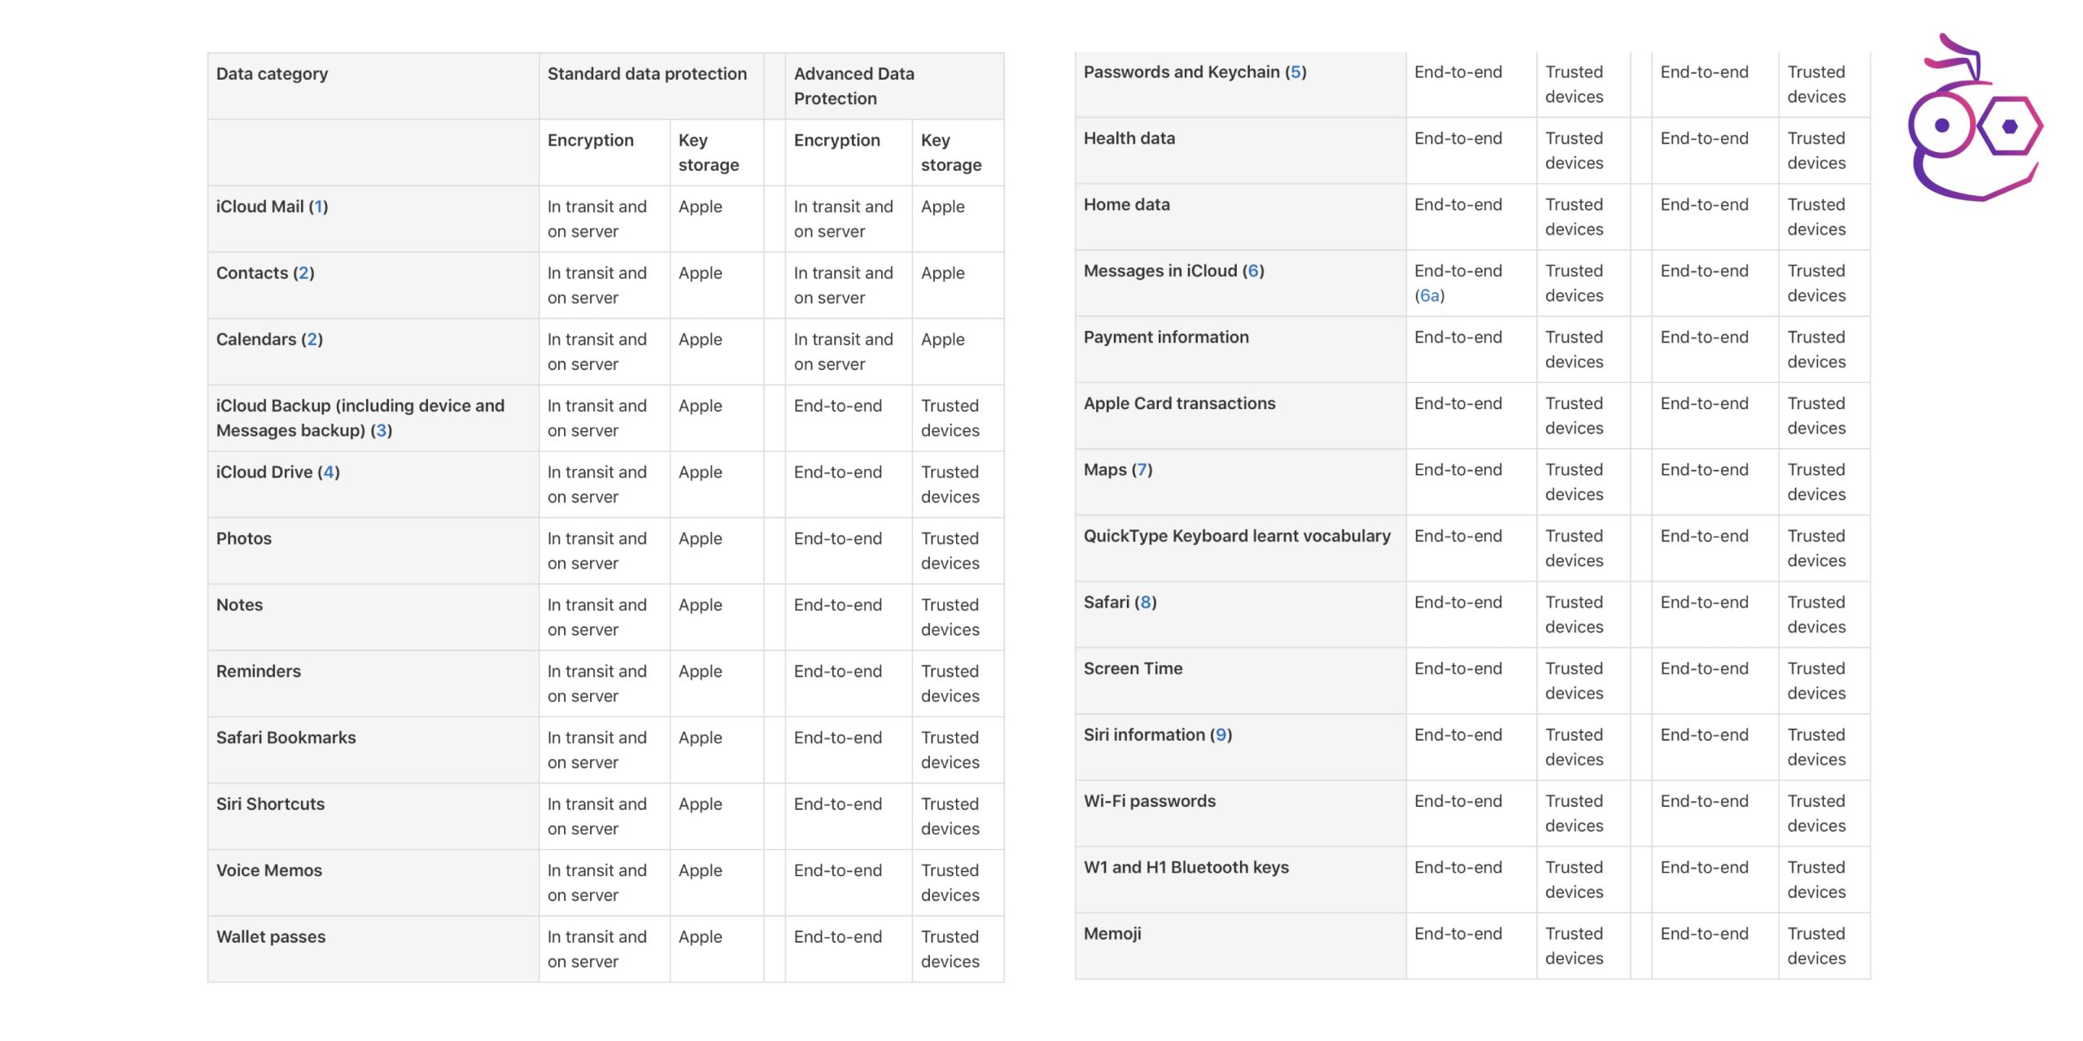Open footnote 1 next to iCloud Mail
Viewport: 2083px width, 1041px height.
coord(318,207)
